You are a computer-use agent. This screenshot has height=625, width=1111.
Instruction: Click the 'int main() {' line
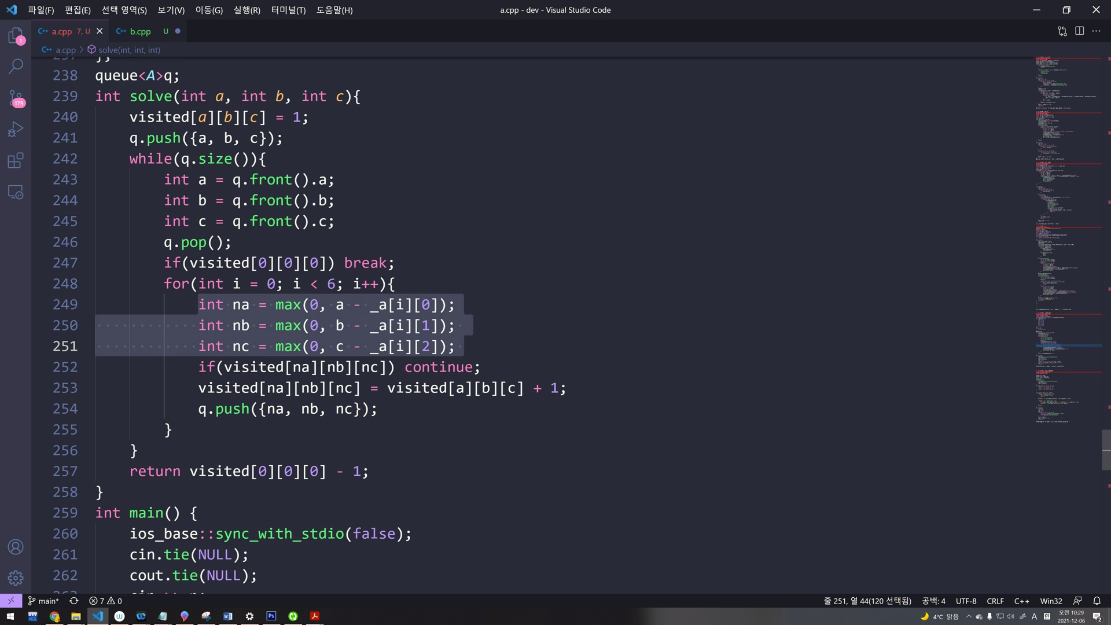[146, 513]
